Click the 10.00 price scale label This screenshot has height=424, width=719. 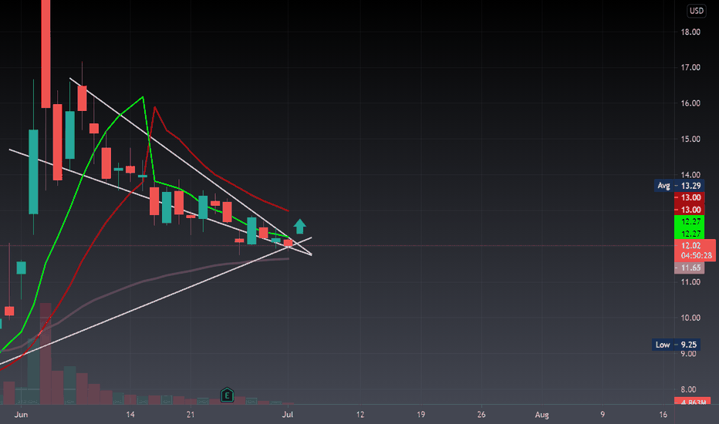pos(690,318)
